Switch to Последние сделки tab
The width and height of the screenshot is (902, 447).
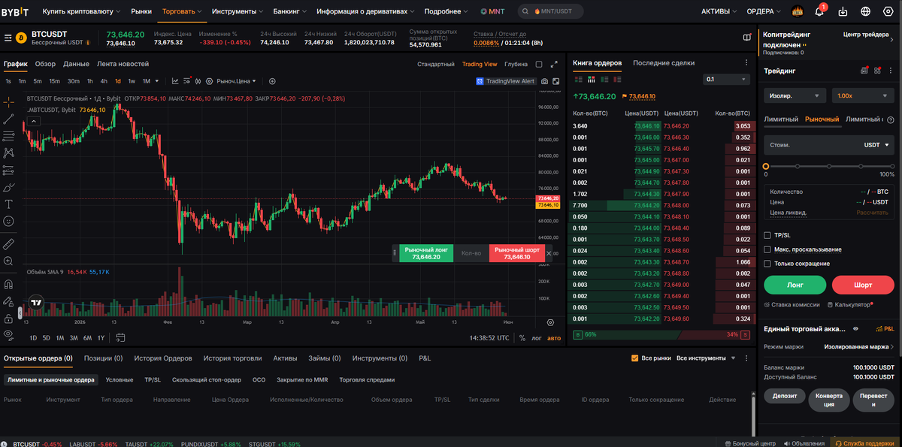click(664, 63)
